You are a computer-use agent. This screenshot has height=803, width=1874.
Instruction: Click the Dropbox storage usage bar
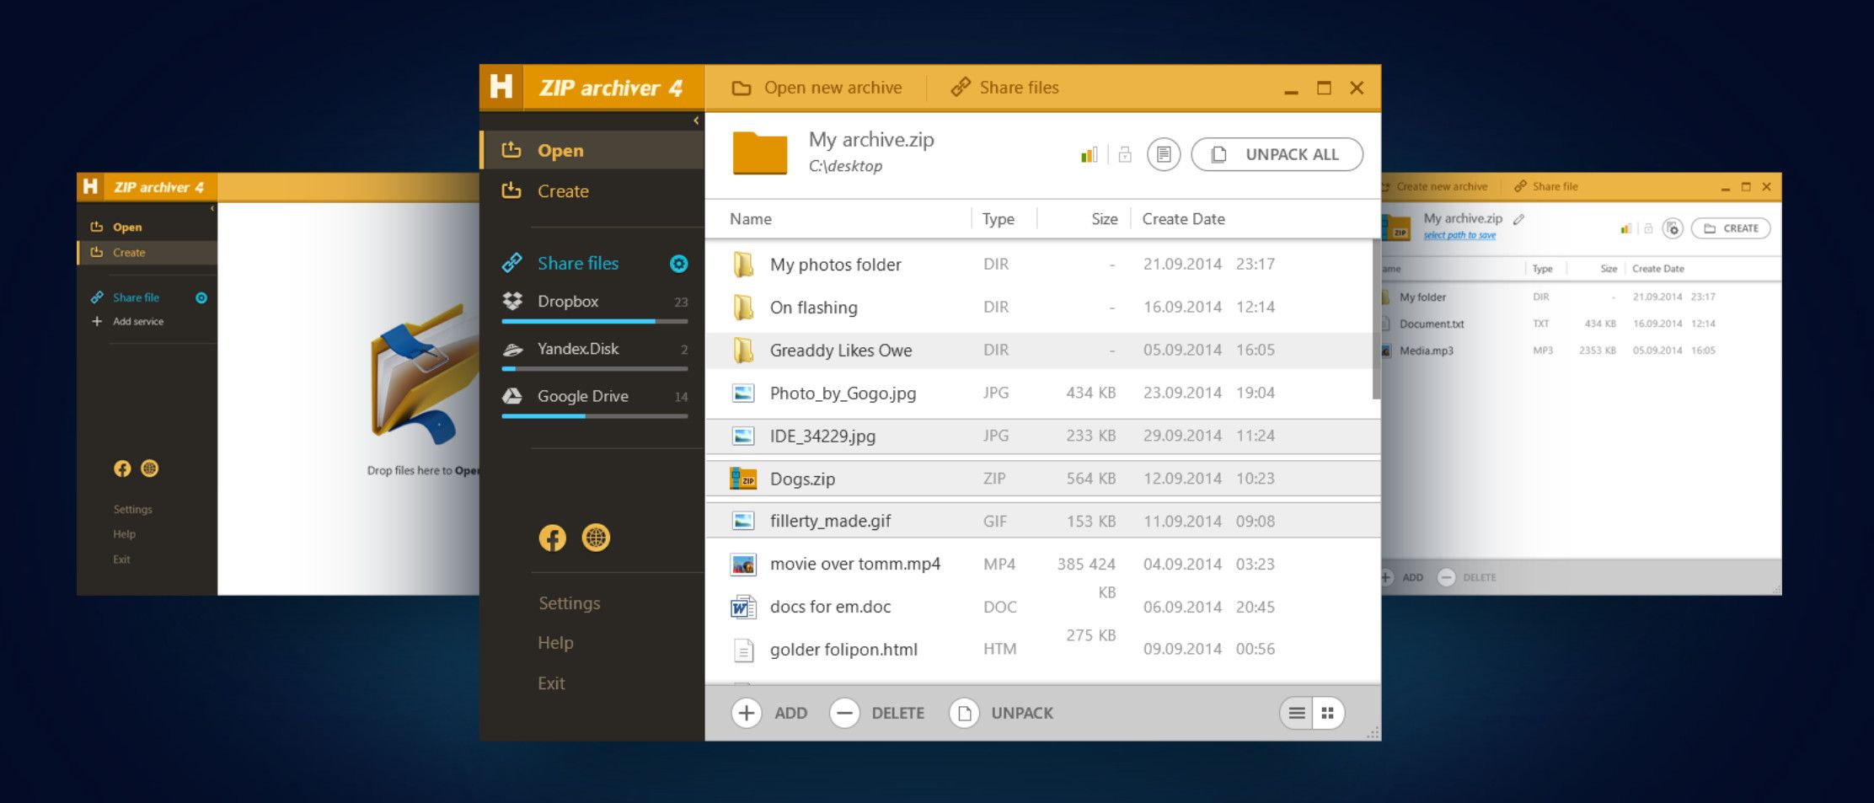click(594, 321)
